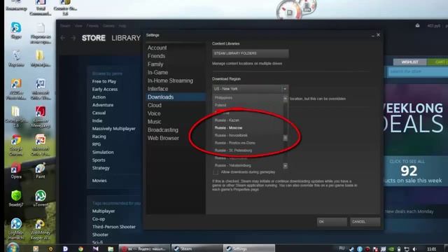The height and width of the screenshot is (252, 448).
Task: Click scroll-up arrow in region list
Action: coord(285,99)
